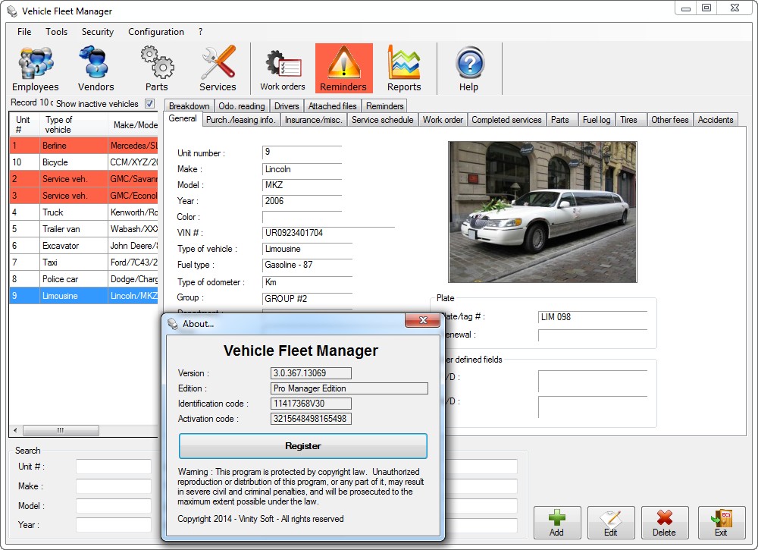Click the Activation code field
This screenshot has width=758, height=550.
(311, 419)
